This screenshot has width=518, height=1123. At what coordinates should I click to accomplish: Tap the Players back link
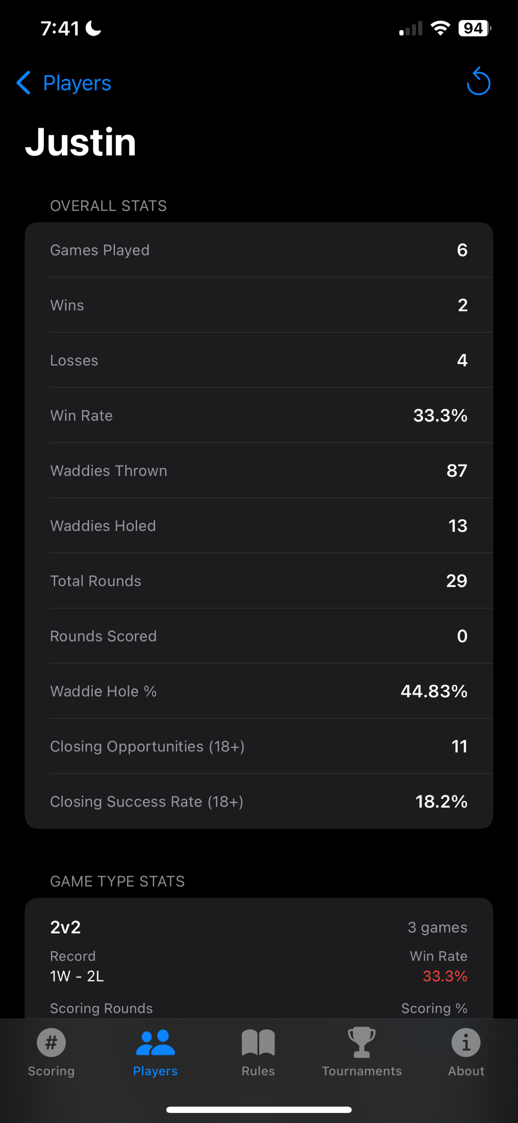[77, 83]
